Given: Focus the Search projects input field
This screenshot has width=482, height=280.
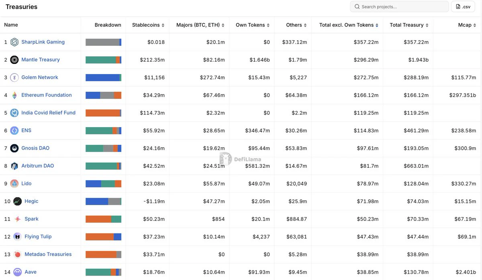Looking at the screenshot, I should pos(399,6).
